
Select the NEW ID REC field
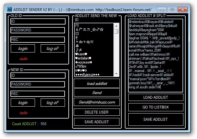[38, 94]
